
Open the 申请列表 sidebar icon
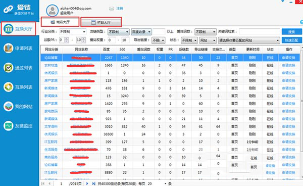8,48
